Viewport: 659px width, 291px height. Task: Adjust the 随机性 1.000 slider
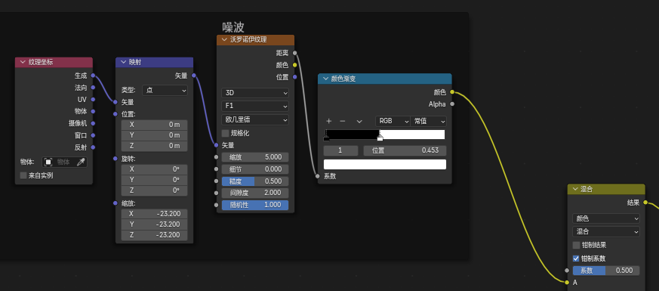(x=255, y=205)
